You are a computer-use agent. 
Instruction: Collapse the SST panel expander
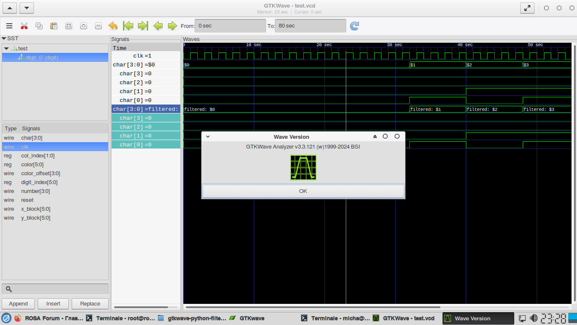(4, 39)
